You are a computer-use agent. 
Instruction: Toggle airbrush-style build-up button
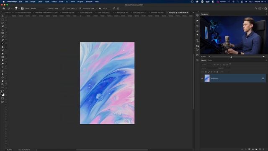(x=80, y=8)
